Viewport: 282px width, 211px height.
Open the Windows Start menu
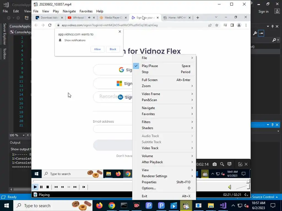tap(7, 206)
